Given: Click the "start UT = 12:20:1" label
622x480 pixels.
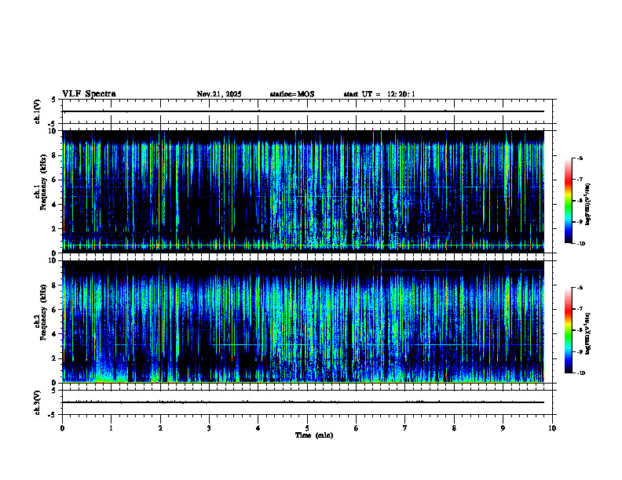Looking at the screenshot, I should coord(379,94).
